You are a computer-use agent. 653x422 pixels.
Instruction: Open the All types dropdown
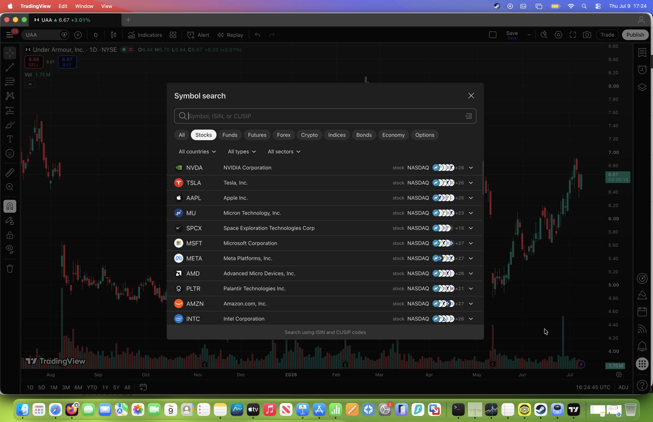click(x=242, y=151)
